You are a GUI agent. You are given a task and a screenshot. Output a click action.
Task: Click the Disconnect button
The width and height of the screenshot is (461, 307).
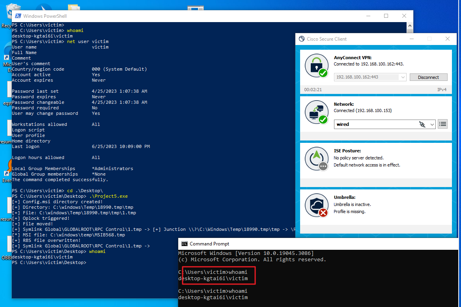[428, 77]
